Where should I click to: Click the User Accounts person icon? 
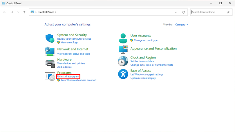pos(123,38)
